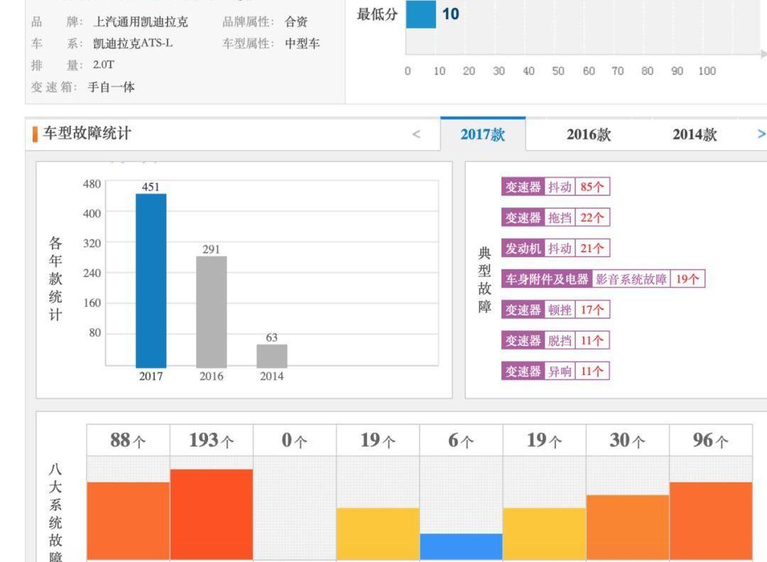Click the 手自一体 transmission text

coord(111,87)
